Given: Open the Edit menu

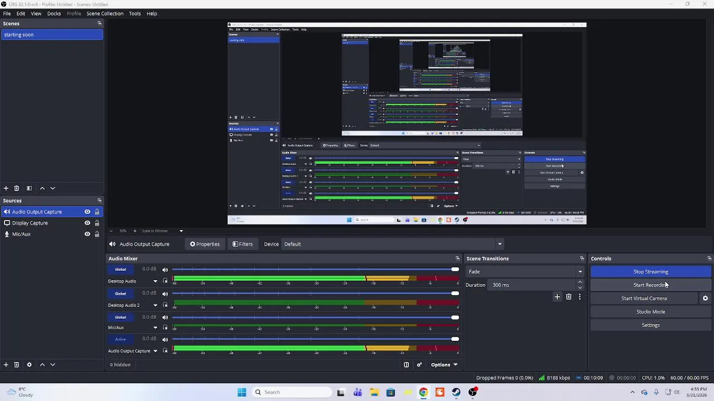Looking at the screenshot, I should [21, 13].
